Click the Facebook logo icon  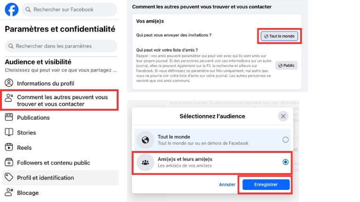pos(12,9)
